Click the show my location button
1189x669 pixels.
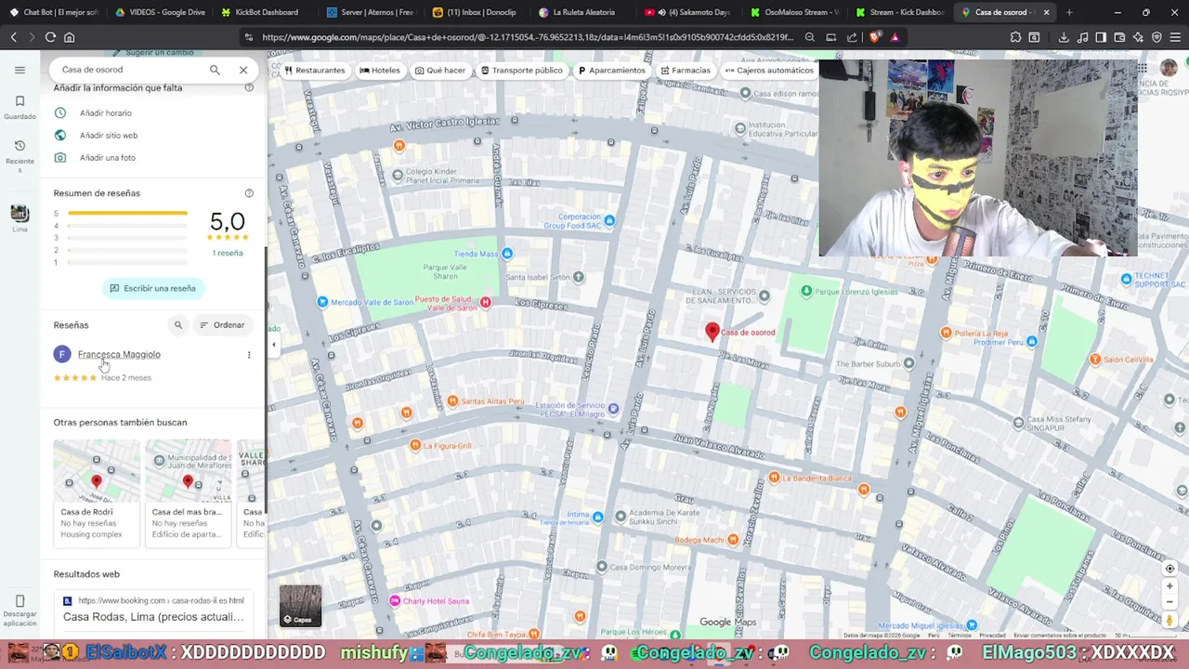pyautogui.click(x=1169, y=569)
